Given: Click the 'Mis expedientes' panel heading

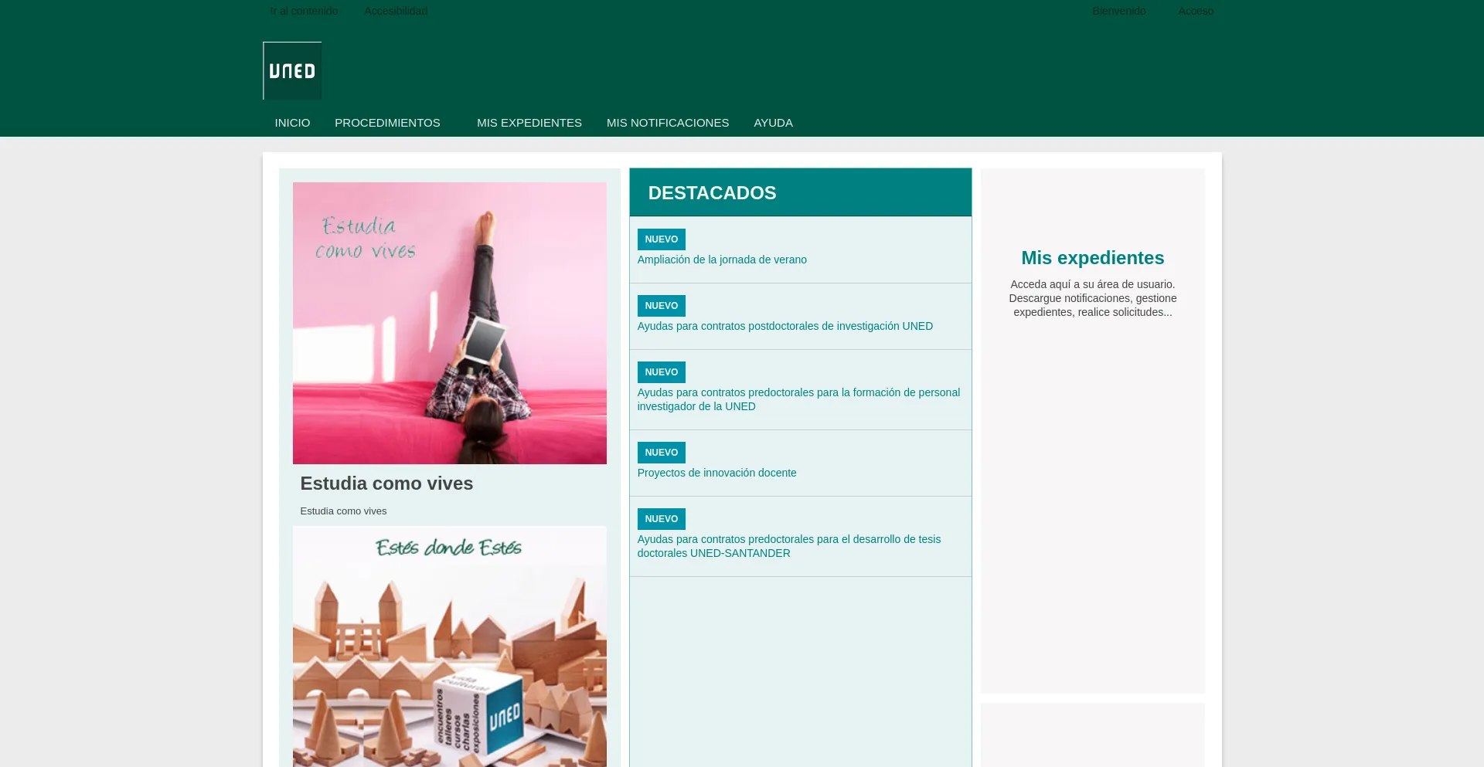Looking at the screenshot, I should (1092, 258).
